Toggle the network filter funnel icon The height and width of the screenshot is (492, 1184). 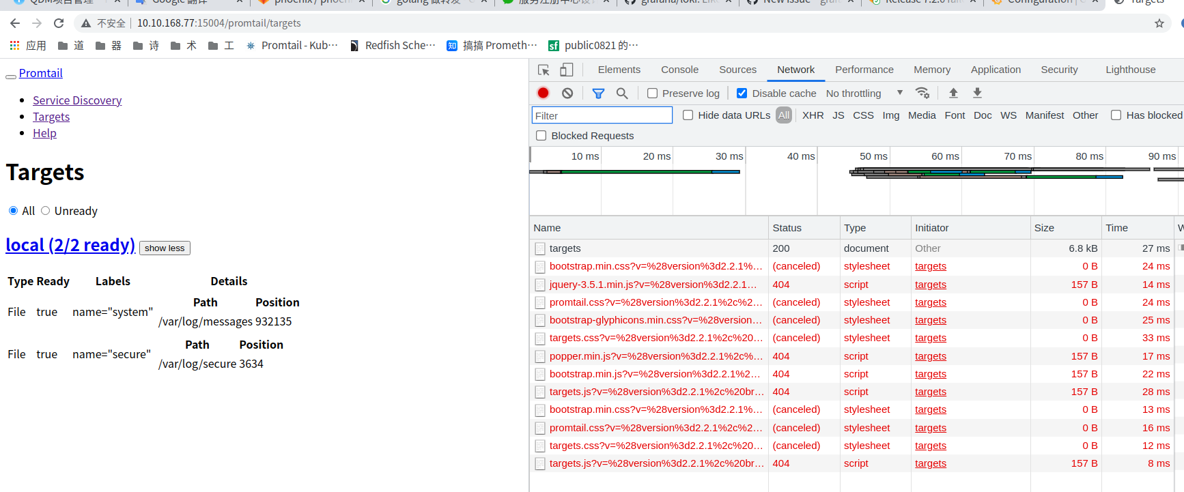(598, 93)
